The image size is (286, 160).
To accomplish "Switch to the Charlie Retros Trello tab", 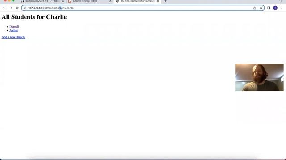I will point(90,1).
